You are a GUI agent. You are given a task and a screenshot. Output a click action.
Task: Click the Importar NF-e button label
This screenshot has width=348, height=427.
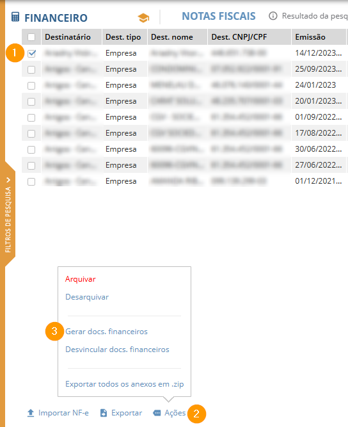[x=63, y=413]
